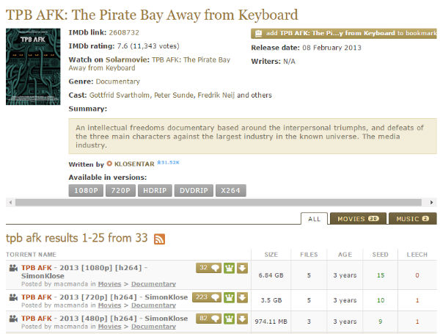Select the ALL results tab
Image resolution: width=440 pixels, height=334 pixels.
(314, 219)
